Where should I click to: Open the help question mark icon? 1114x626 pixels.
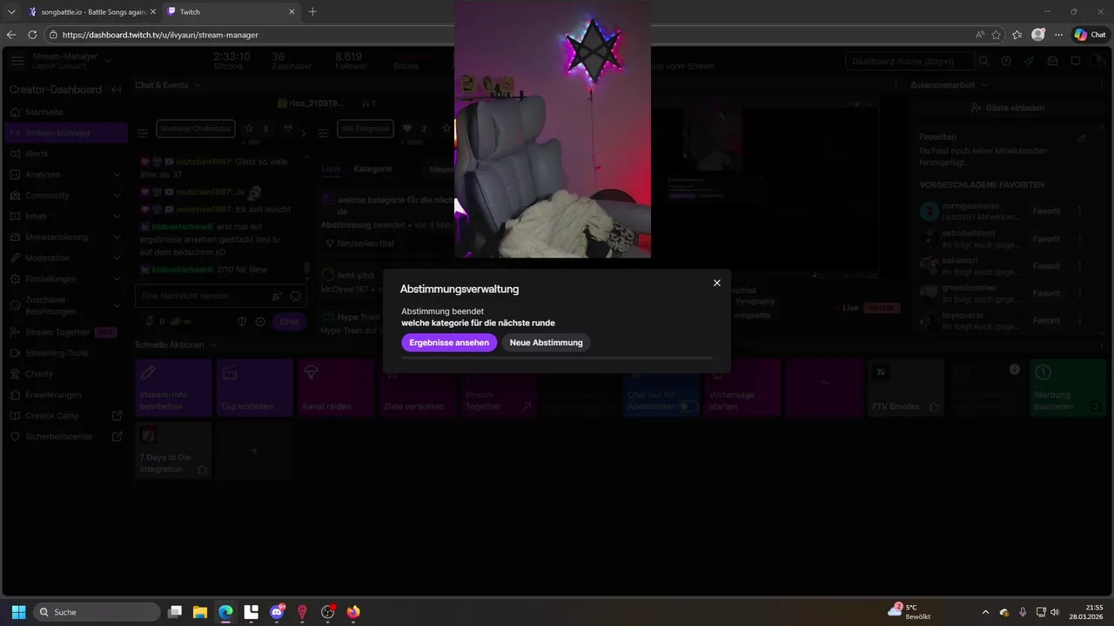pyautogui.click(x=1006, y=62)
